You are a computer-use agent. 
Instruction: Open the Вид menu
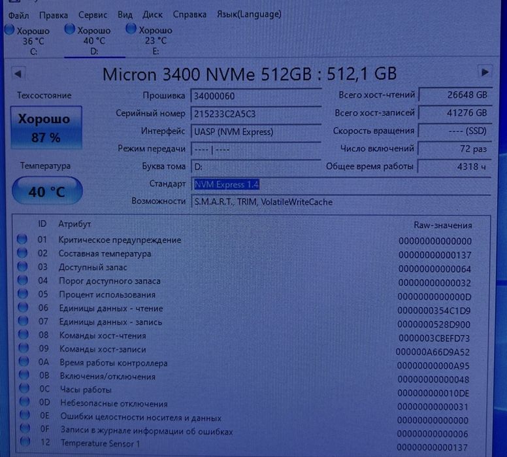125,15
